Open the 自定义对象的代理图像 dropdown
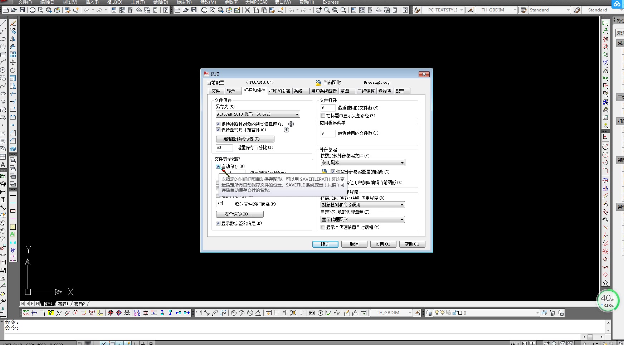624x345 pixels. [402, 219]
